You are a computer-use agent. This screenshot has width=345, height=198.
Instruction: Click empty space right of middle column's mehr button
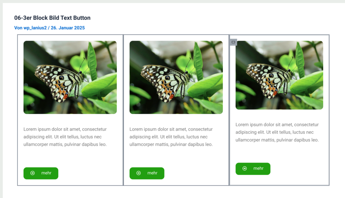195,173
